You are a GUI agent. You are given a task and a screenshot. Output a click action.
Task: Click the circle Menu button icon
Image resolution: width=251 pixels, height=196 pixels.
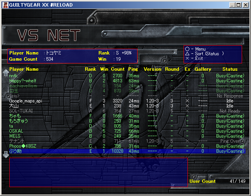[x=187, y=49]
